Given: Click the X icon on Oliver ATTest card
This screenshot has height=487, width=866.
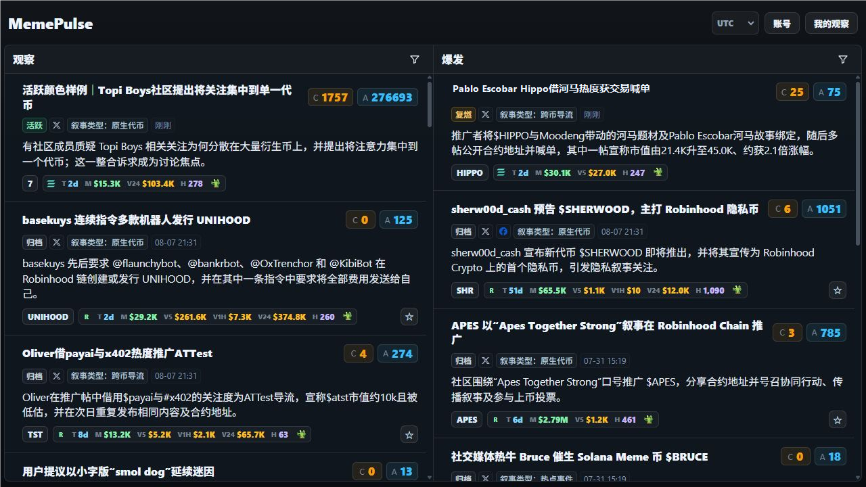Looking at the screenshot, I should [x=57, y=375].
